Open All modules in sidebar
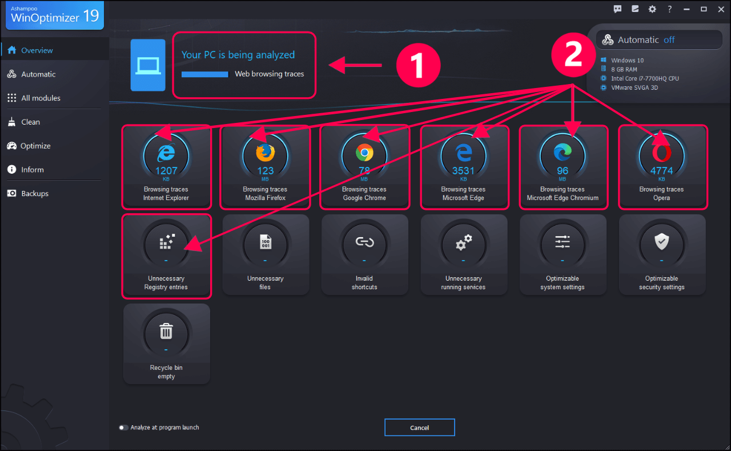The width and height of the screenshot is (731, 451). (x=54, y=98)
